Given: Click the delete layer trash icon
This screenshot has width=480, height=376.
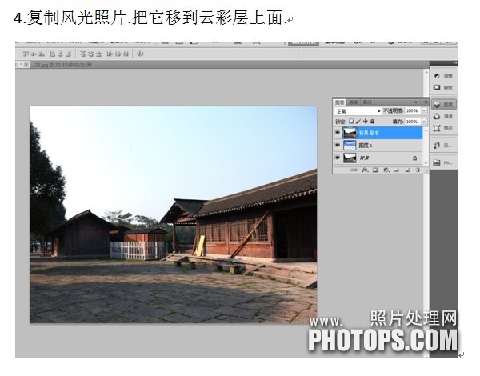Looking at the screenshot, I should pyautogui.click(x=418, y=170).
